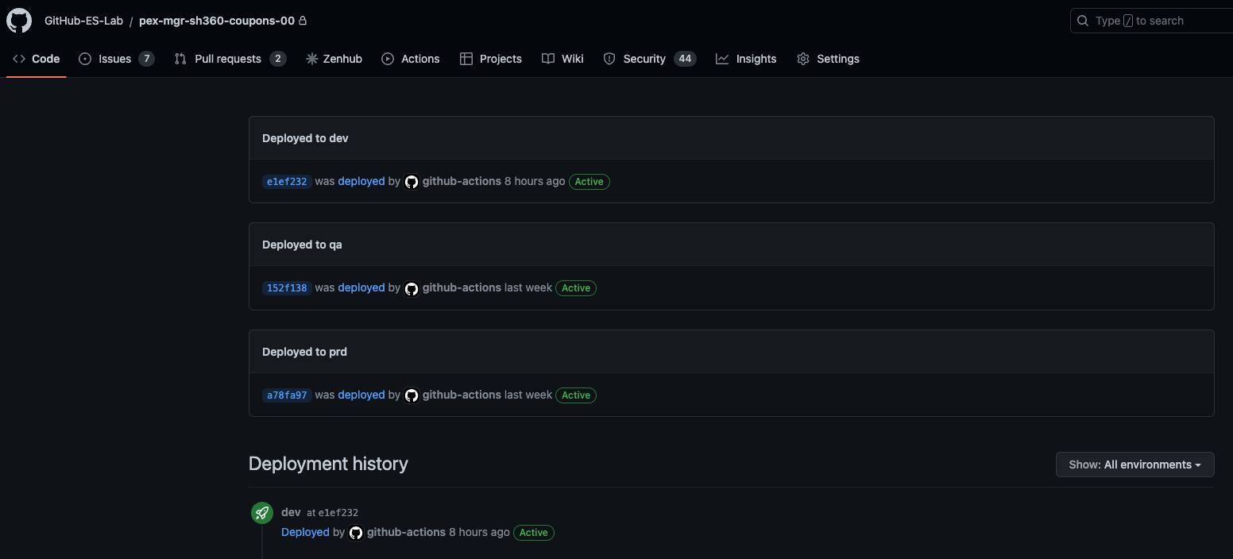
Task: Click github-actions name in the prd card
Action: coord(462,395)
